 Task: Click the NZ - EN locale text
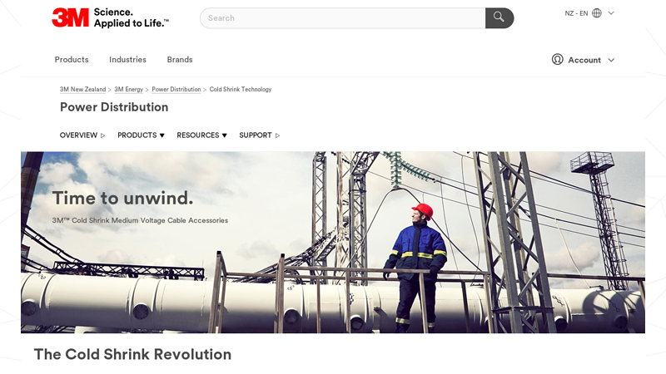(576, 13)
